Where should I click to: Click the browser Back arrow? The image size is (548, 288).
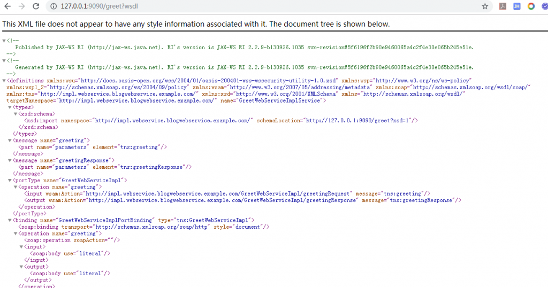tap(7, 6)
